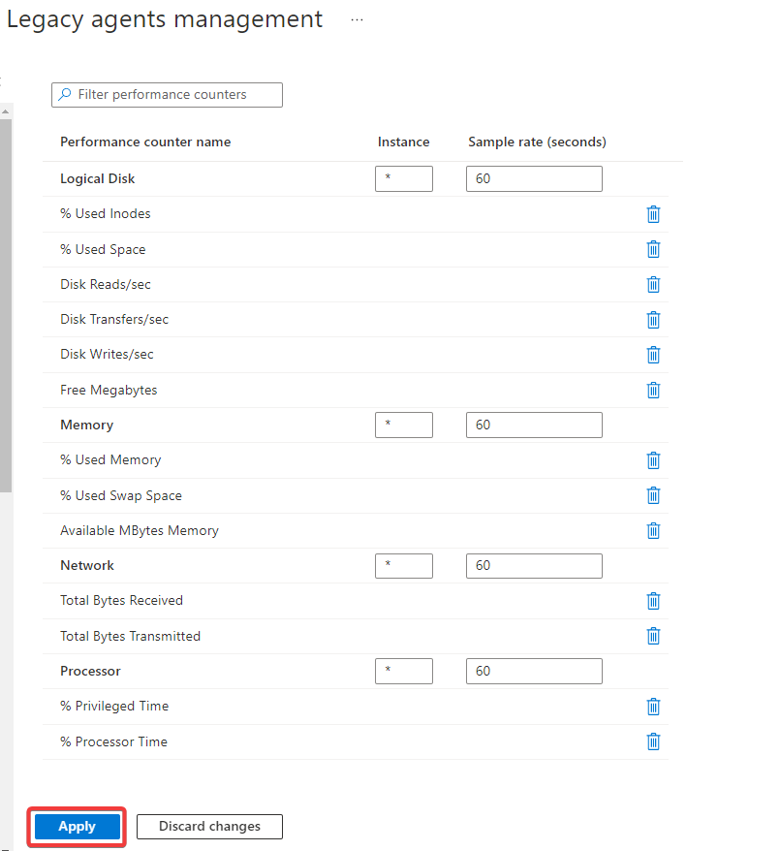Delete Available MBytes Memory counter

point(653,530)
